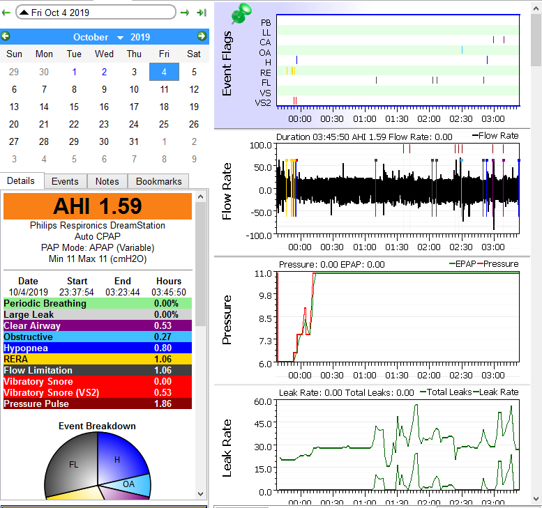Open the October month dropdown arrow

tap(120, 38)
